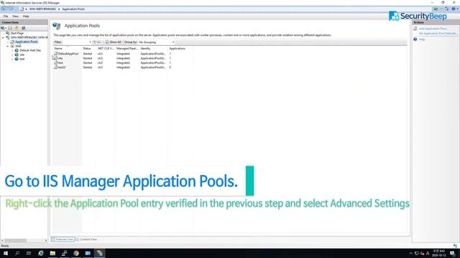Open the Filter dropdown arrow
The image size is (460, 258).
click(x=90, y=42)
